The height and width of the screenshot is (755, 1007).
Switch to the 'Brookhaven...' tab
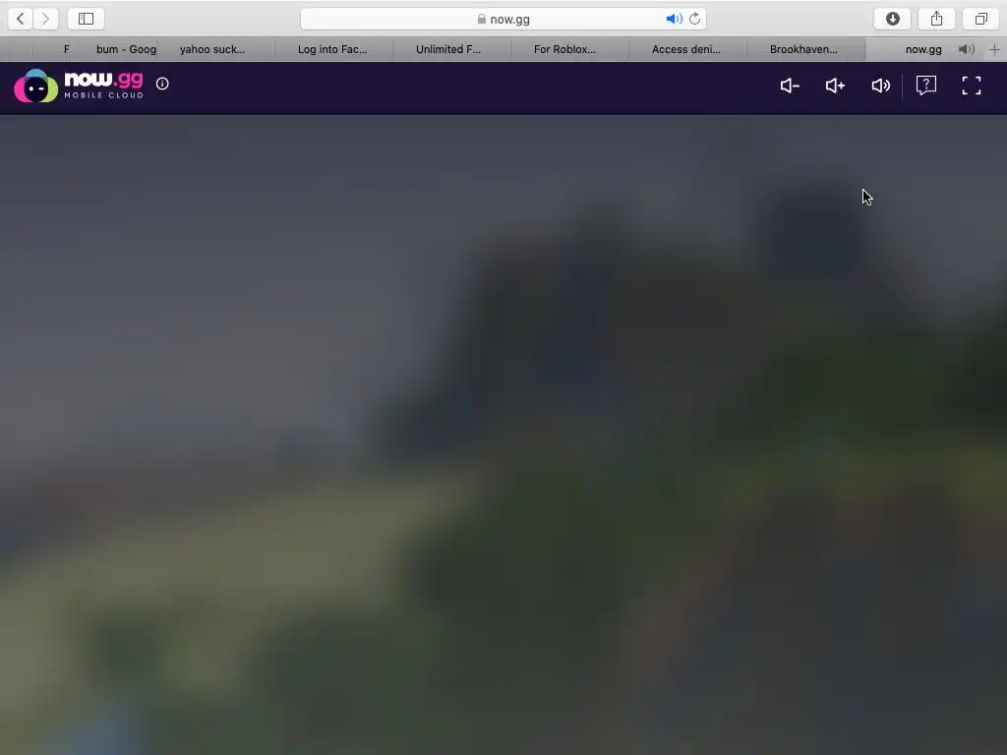click(803, 49)
